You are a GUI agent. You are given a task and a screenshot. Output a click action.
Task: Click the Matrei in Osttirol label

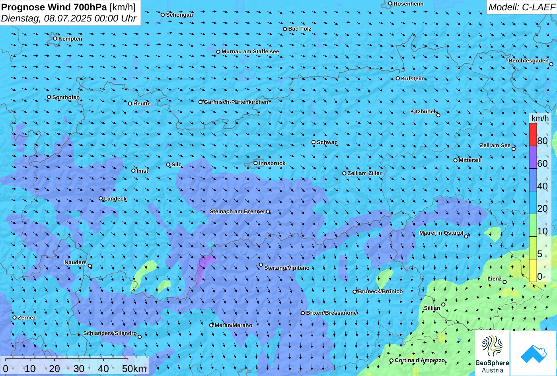(x=441, y=233)
